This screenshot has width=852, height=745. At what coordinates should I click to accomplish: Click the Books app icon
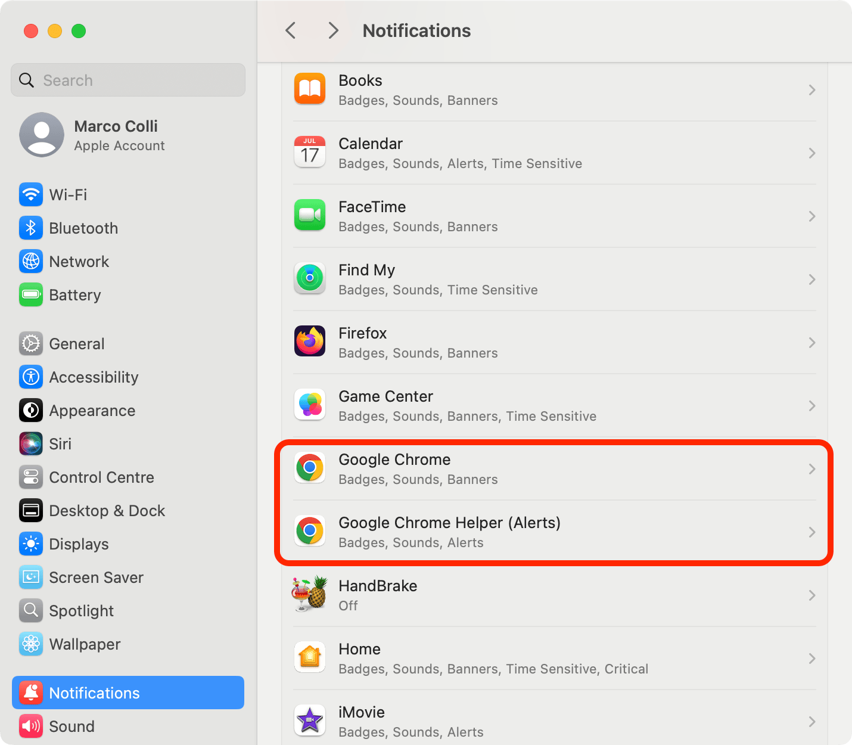tap(310, 89)
